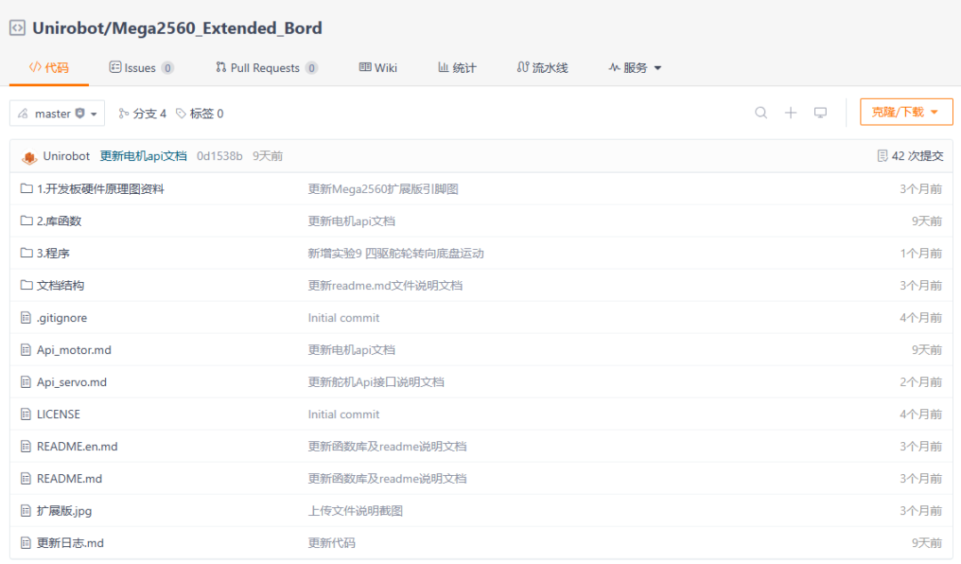The height and width of the screenshot is (564, 961).
Task: Open the Pull Requests tab
Action: (266, 68)
